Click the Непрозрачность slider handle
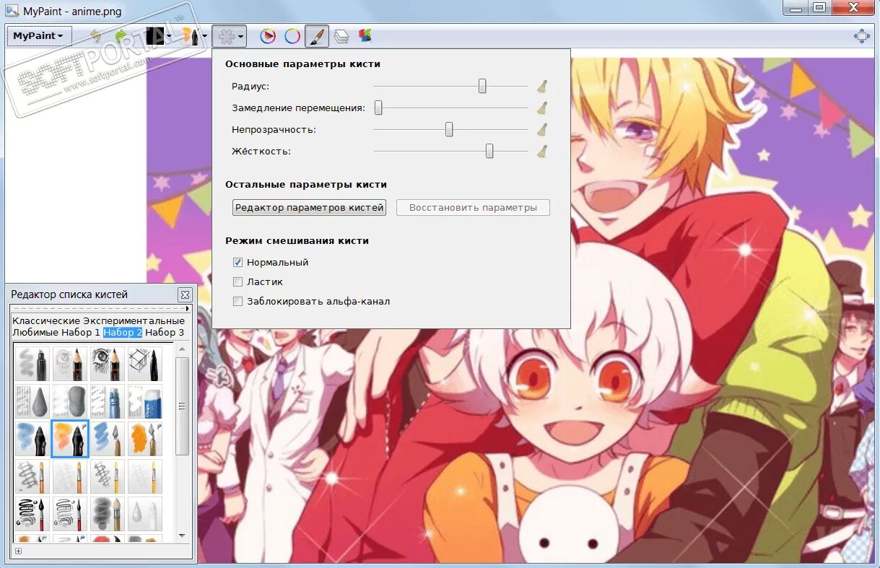 click(449, 129)
